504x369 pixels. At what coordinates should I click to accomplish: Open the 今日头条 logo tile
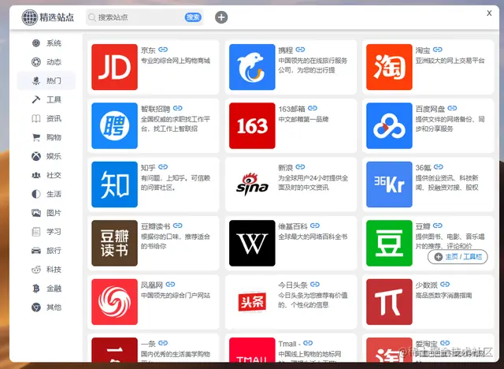pyautogui.click(x=252, y=302)
